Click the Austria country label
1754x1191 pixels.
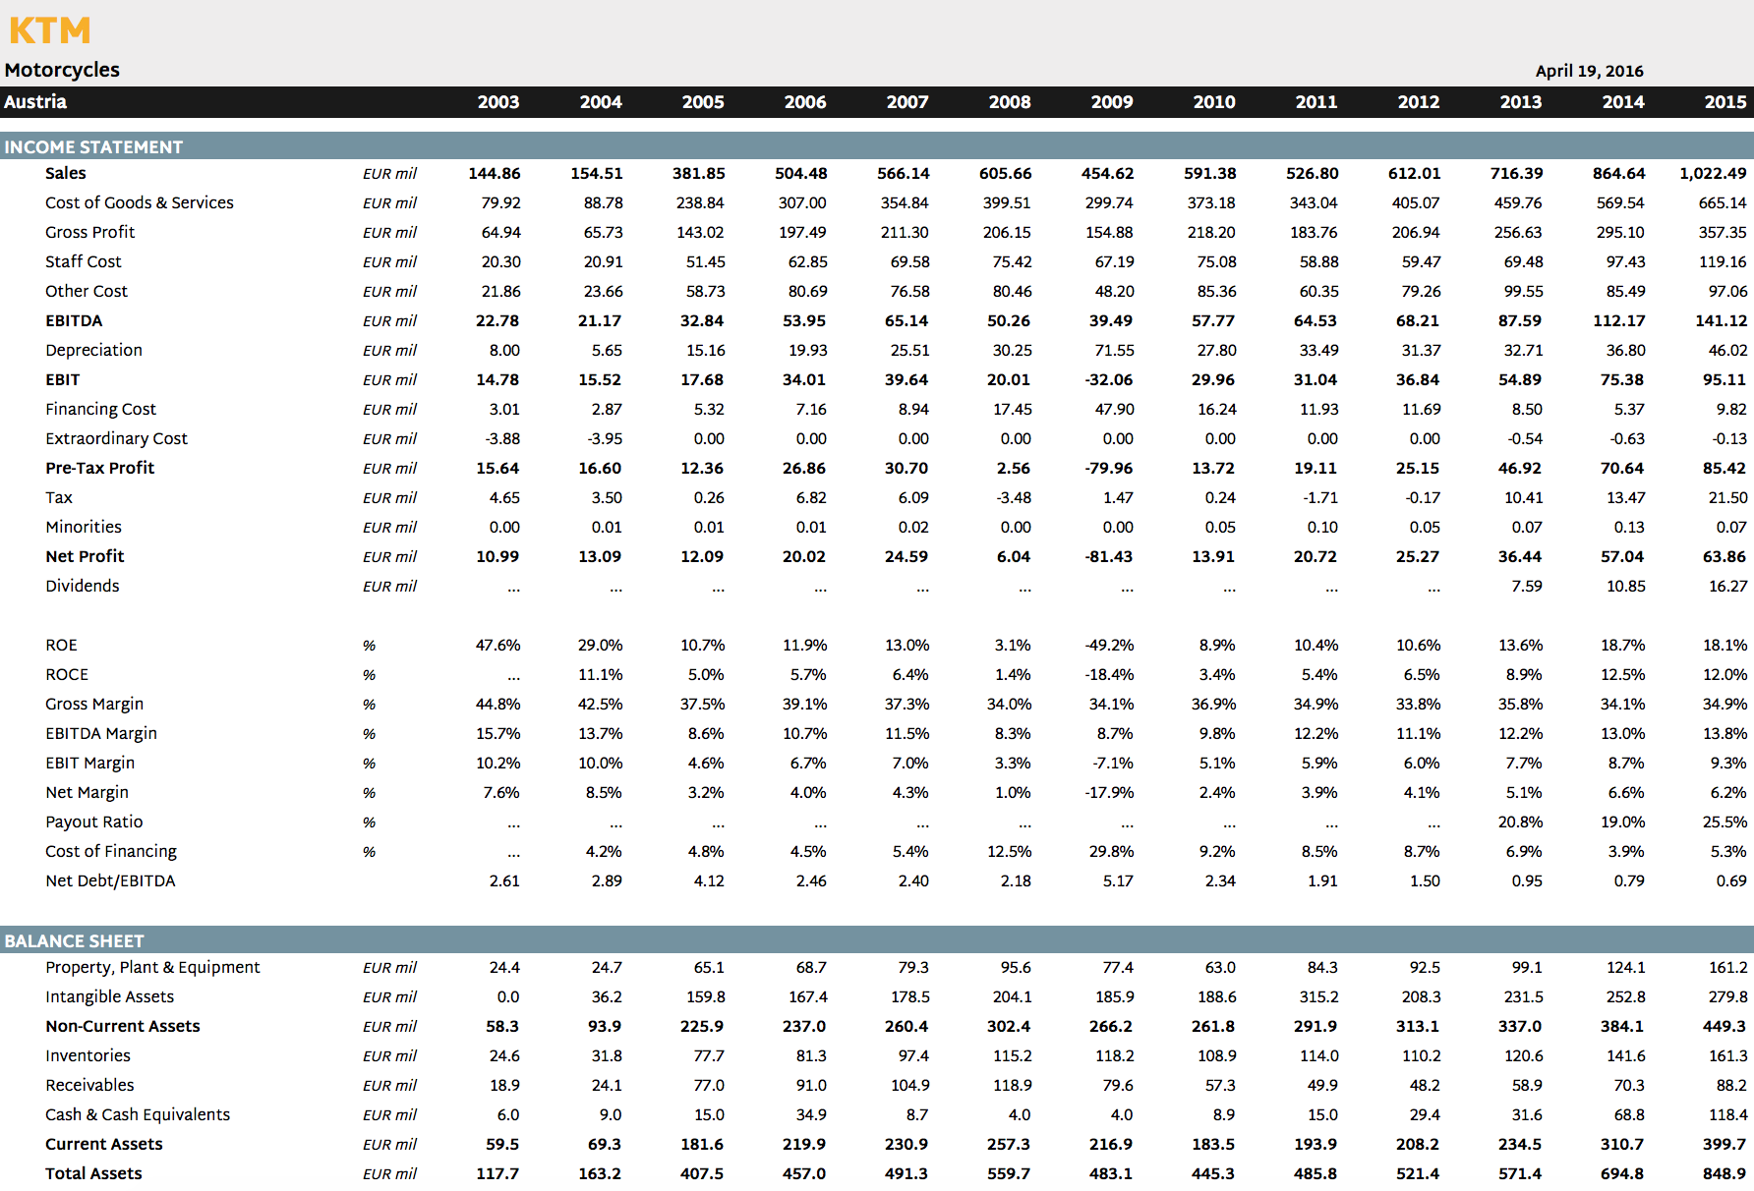(x=35, y=102)
